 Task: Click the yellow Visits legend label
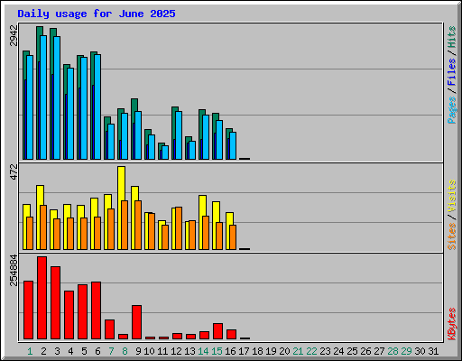(x=452, y=196)
